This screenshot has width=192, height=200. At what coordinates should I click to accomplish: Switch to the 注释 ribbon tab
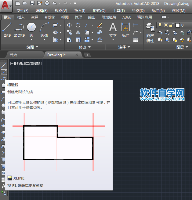click(x=34, y=17)
